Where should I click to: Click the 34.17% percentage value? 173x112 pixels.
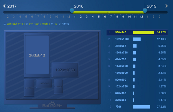pos(161,32)
